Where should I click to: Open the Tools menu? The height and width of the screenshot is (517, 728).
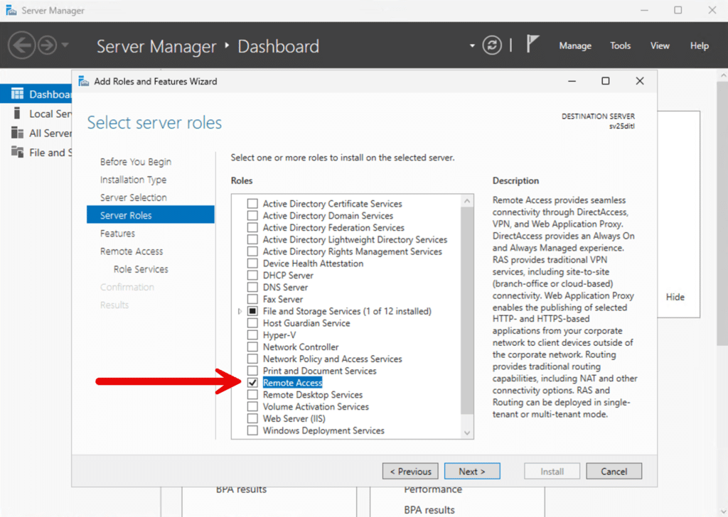point(620,45)
